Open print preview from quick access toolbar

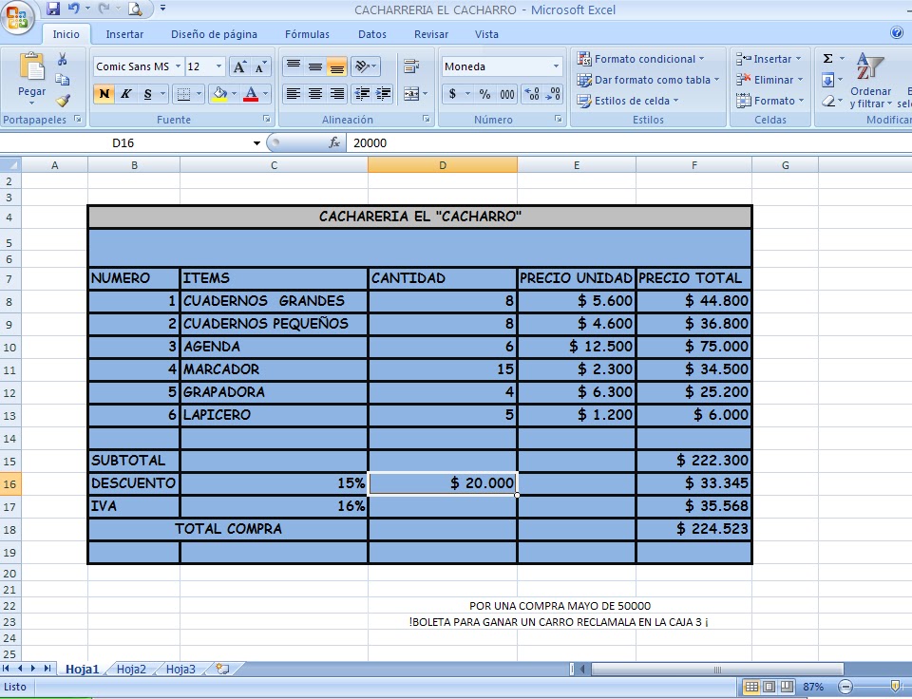pyautogui.click(x=134, y=9)
